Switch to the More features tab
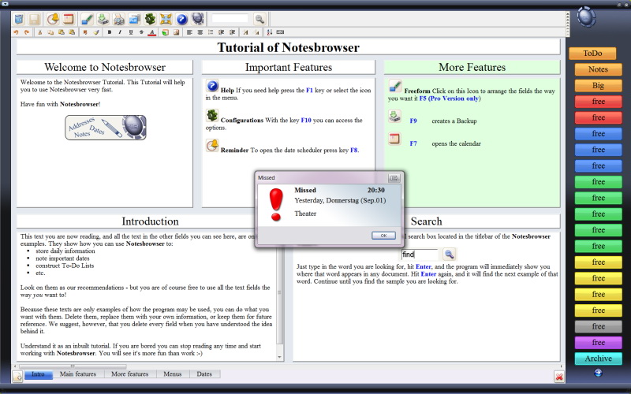The width and height of the screenshot is (631, 394). [129, 374]
